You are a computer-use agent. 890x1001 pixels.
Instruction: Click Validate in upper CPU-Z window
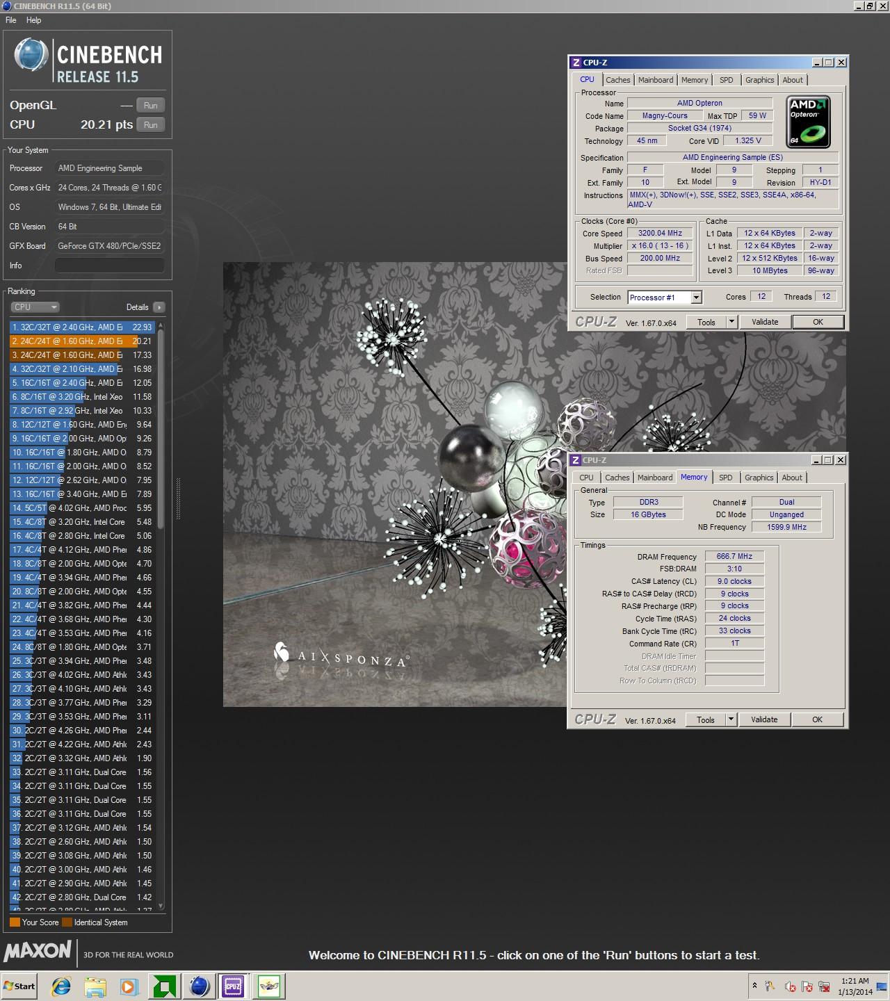point(765,322)
